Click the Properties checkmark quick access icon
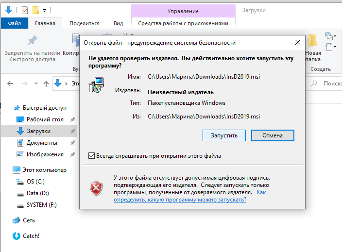The width and height of the screenshot is (342, 252). click(25, 10)
